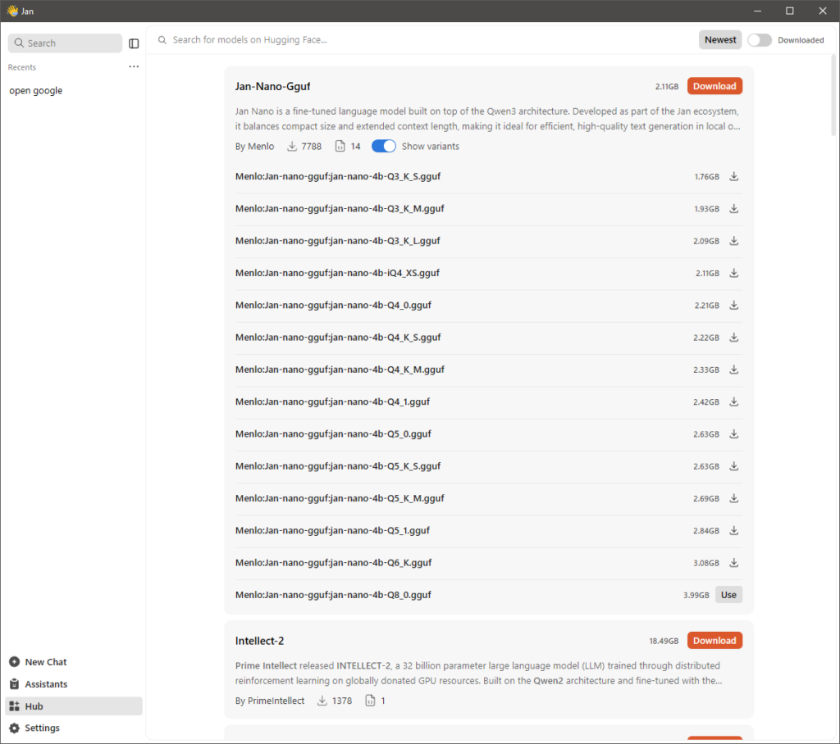This screenshot has height=744, width=840.
Task: Click the Jan Nano description paragraph
Action: [x=488, y=119]
